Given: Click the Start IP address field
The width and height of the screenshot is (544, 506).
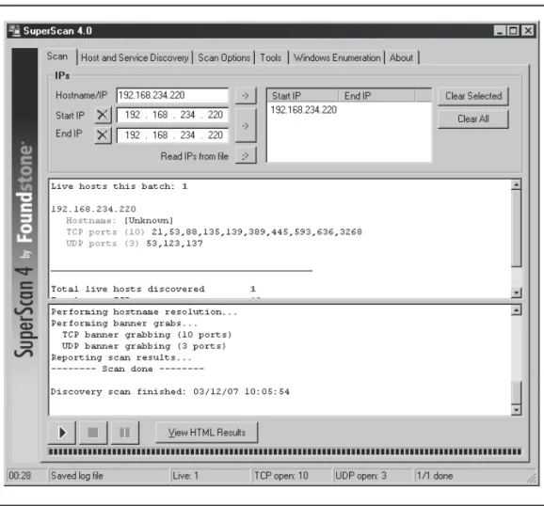Looking at the screenshot, I should (x=172, y=115).
